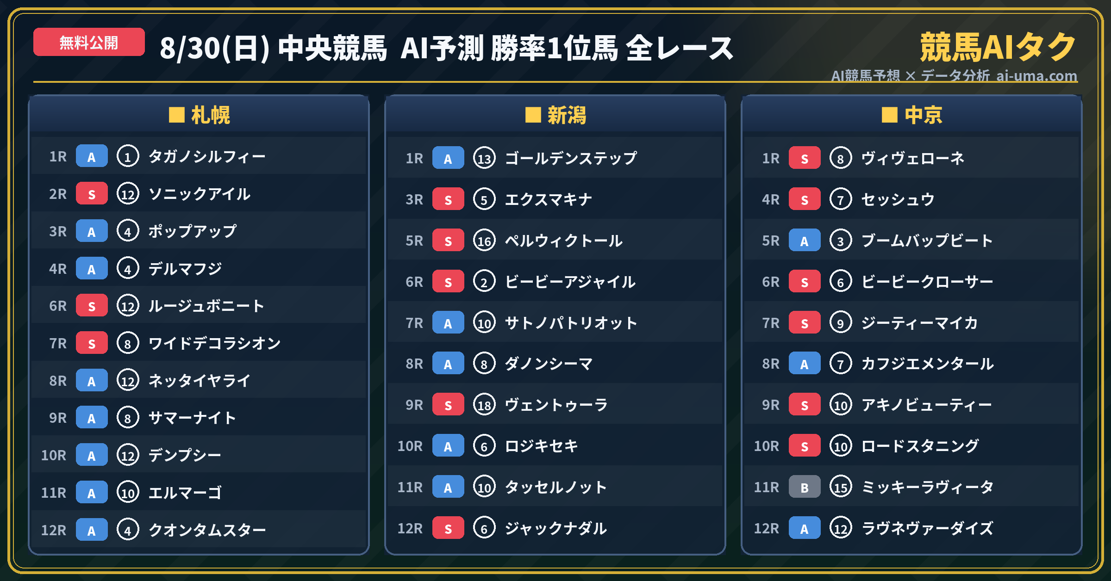Select the 新潟 column header

(x=555, y=115)
